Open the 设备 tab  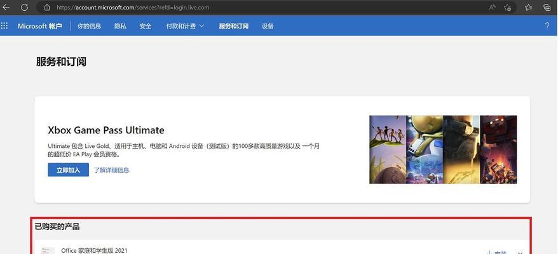click(268, 26)
